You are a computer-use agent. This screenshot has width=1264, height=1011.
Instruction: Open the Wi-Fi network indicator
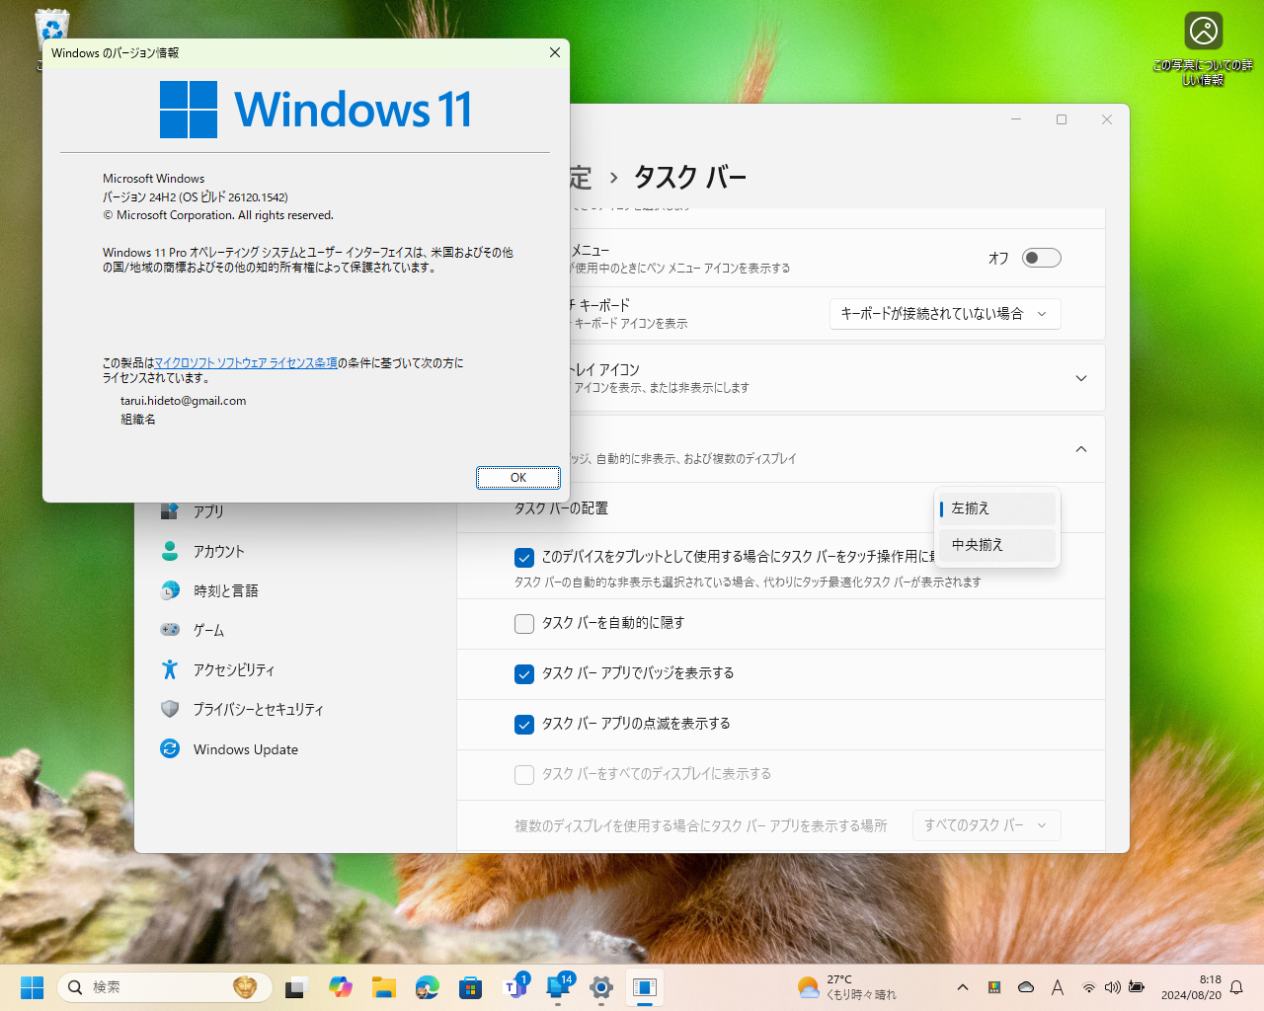[x=1088, y=987]
